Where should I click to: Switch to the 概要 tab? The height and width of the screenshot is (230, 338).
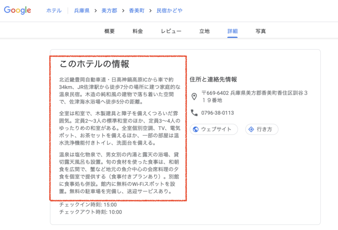[x=110, y=31]
